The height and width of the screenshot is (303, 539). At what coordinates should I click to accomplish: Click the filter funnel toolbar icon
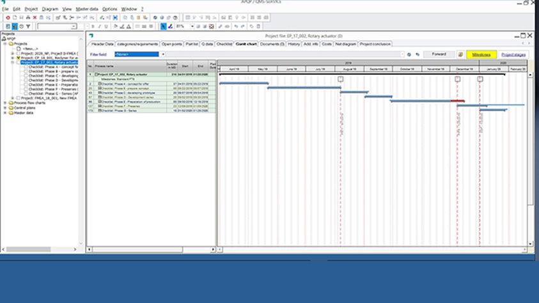coord(28,26)
